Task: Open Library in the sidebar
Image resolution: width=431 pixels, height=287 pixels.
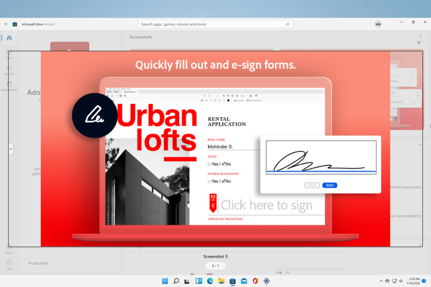Action: coord(9,249)
